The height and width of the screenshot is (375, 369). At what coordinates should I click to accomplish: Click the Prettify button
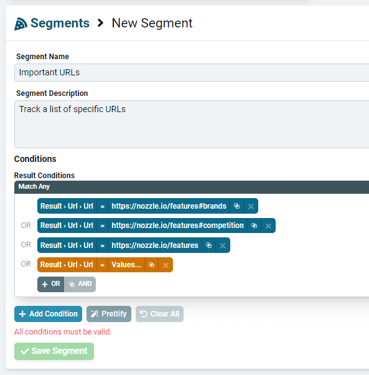[109, 314]
